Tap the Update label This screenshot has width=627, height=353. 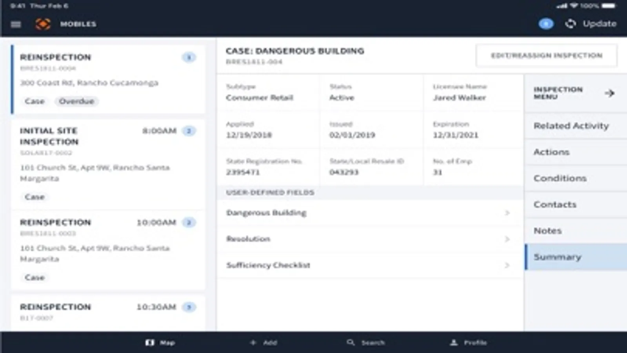tap(600, 24)
